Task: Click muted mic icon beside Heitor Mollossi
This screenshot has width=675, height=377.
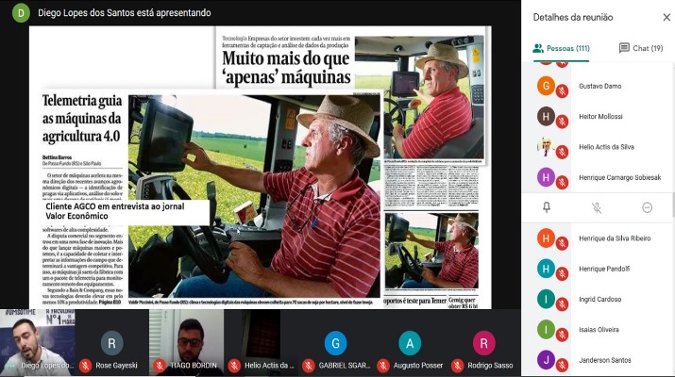Action: [x=562, y=122]
